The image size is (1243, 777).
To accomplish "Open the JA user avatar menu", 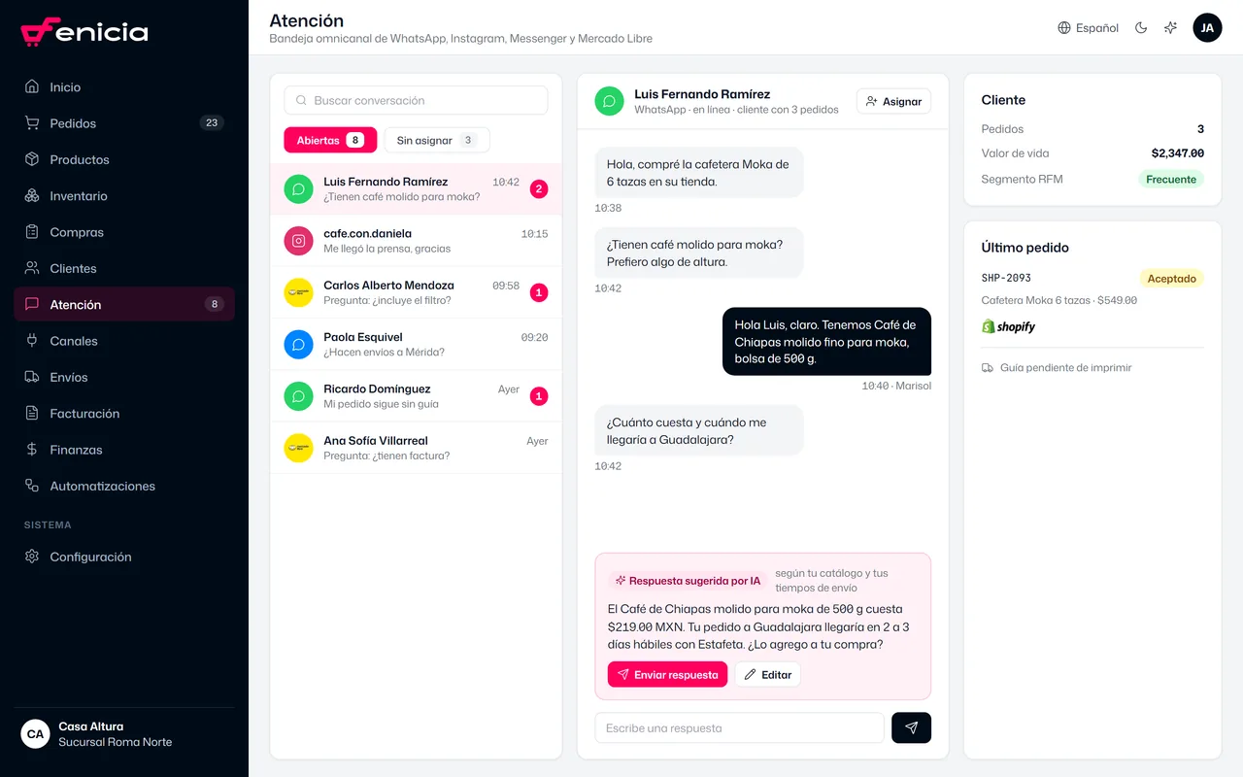I will 1207,28.
